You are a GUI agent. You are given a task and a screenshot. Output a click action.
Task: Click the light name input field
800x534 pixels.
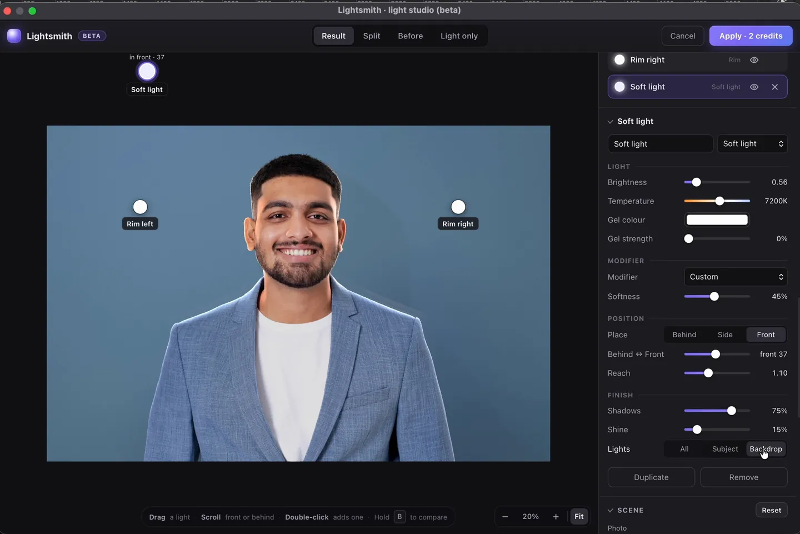661,144
